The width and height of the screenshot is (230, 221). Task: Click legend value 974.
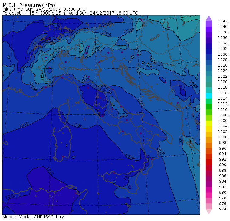click(224, 209)
